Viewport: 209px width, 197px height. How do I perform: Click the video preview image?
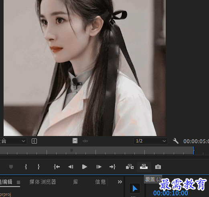pos(85,68)
